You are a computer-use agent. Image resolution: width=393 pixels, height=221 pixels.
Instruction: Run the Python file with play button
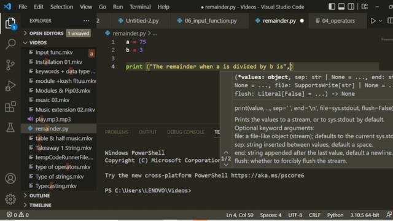373,21
